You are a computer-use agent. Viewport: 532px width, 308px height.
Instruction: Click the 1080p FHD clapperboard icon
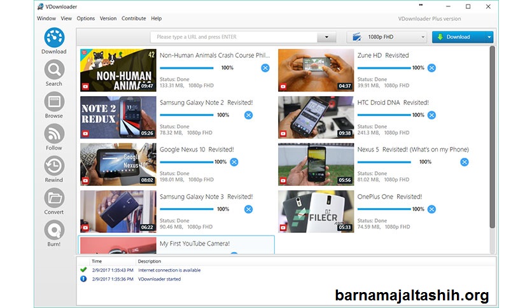click(x=356, y=37)
